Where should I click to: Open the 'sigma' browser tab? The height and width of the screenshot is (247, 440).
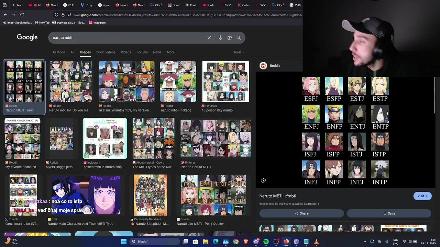coord(104,5)
